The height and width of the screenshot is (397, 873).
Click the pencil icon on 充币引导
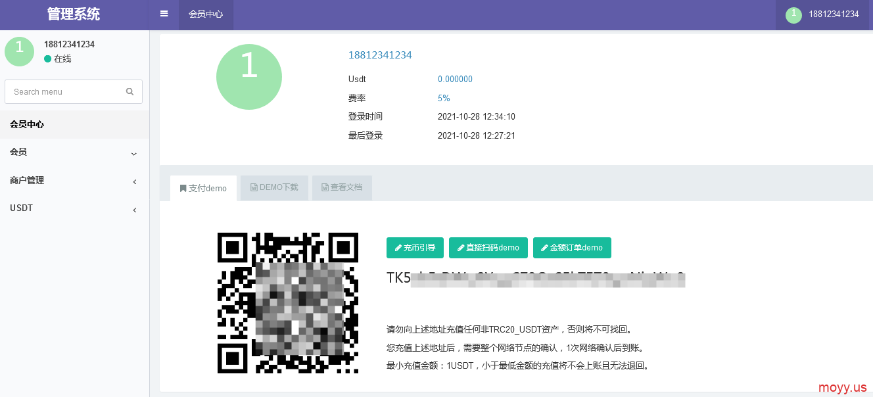coord(398,248)
